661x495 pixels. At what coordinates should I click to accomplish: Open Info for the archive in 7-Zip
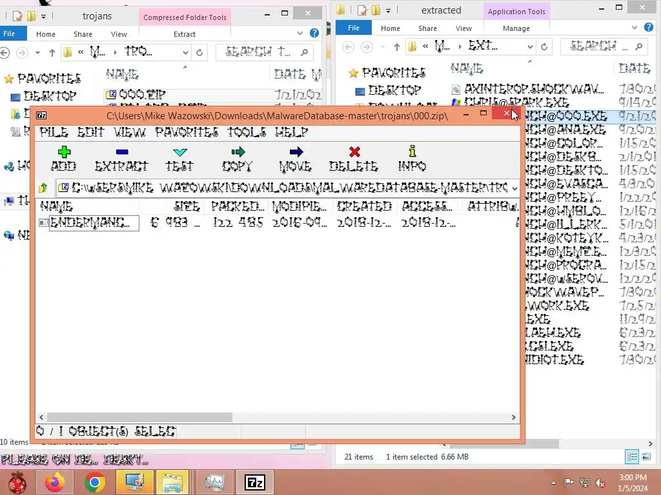(412, 159)
